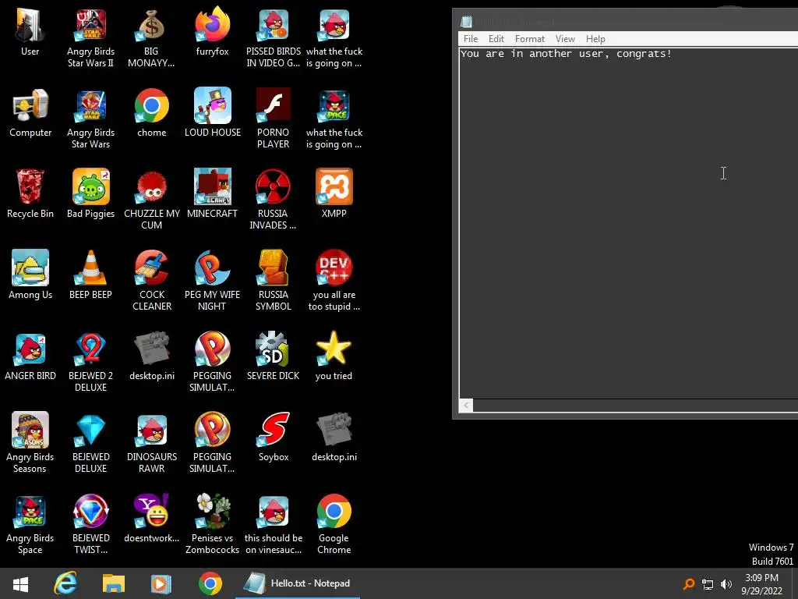The width and height of the screenshot is (798, 599).
Task: Select the Soybox shortcut
Action: (274, 438)
